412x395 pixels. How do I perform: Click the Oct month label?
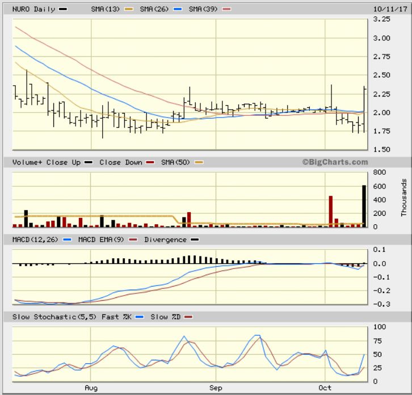pos(325,388)
